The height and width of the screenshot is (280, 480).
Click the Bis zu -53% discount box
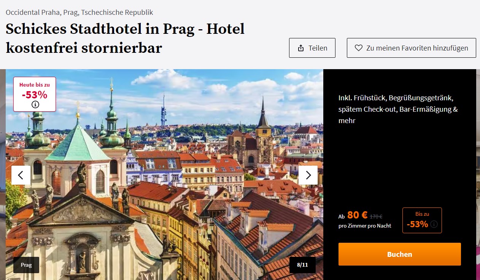click(x=422, y=220)
